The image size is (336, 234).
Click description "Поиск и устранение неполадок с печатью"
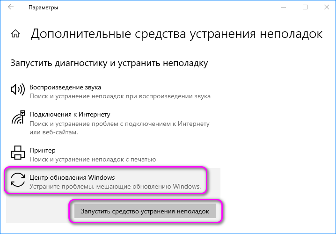(93, 160)
